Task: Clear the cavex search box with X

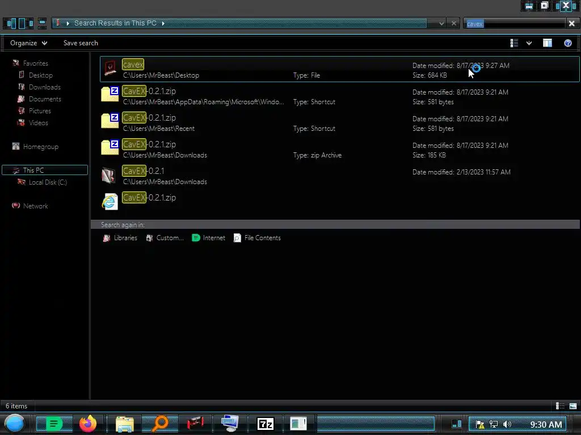Action: tap(572, 24)
